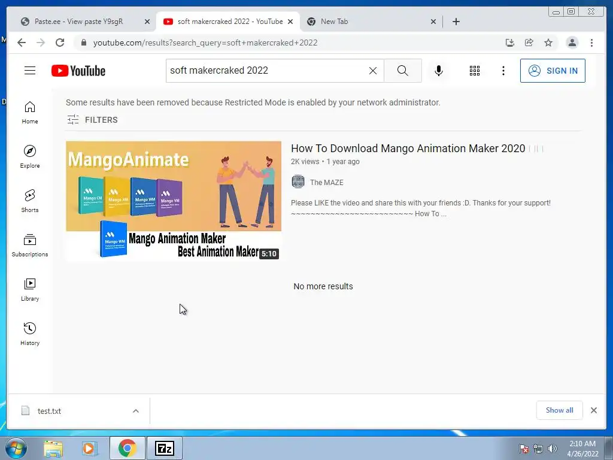613x460 pixels.
Task: Close the Paste.ee tab
Action: (x=147, y=22)
